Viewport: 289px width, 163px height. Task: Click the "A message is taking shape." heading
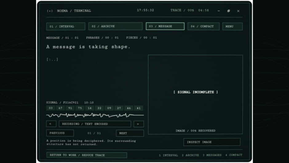coord(88,47)
